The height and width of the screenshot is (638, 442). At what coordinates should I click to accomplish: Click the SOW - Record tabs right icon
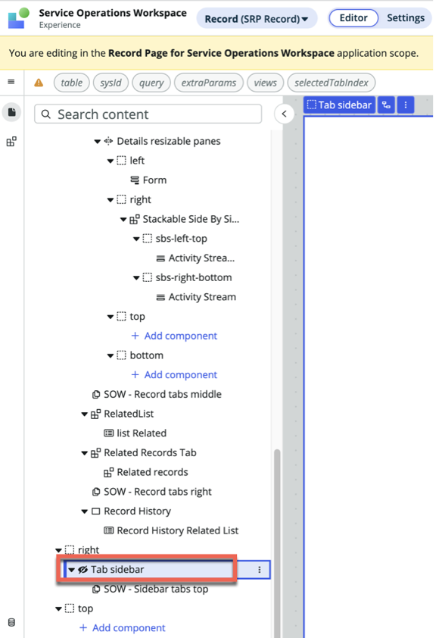pos(96,492)
